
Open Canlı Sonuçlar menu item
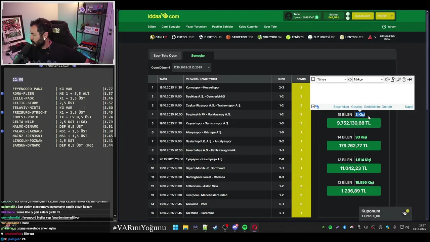[171, 27]
